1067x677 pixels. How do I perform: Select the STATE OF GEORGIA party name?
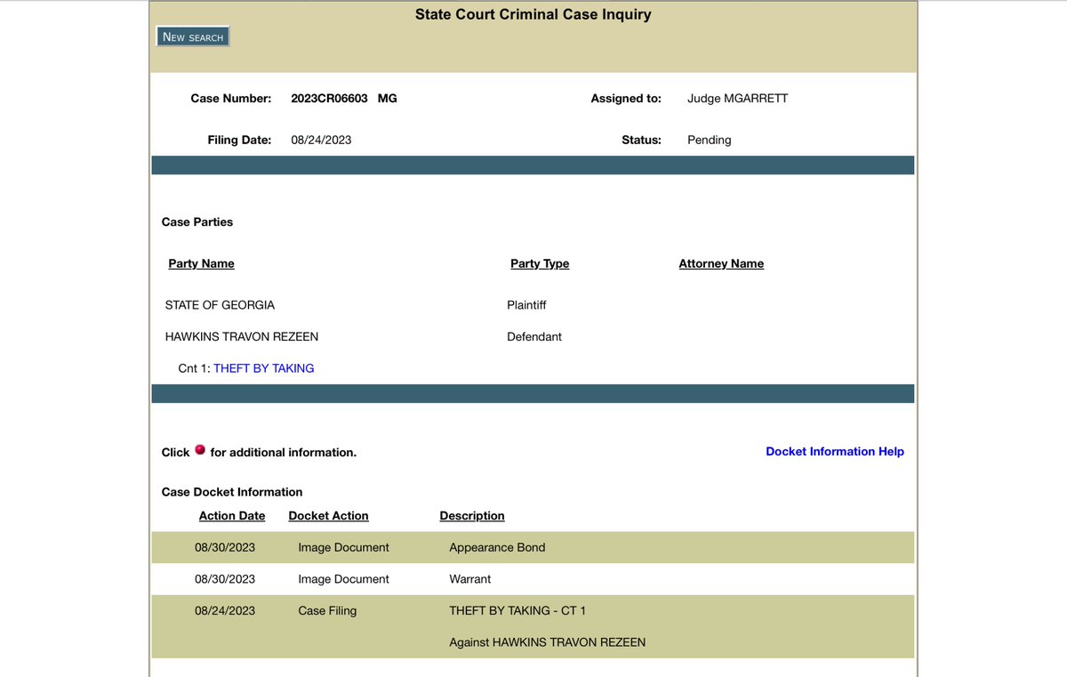click(x=220, y=305)
